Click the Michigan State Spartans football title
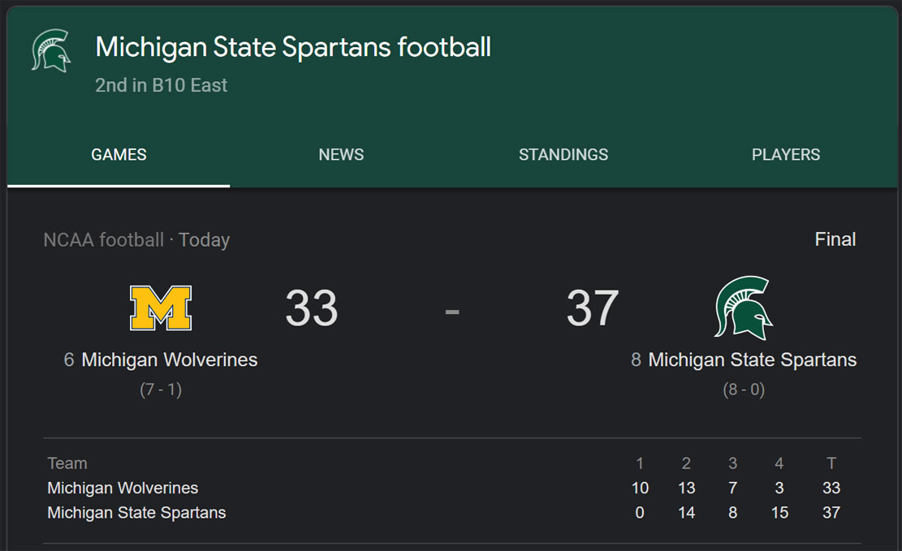This screenshot has width=902, height=551. 293,47
